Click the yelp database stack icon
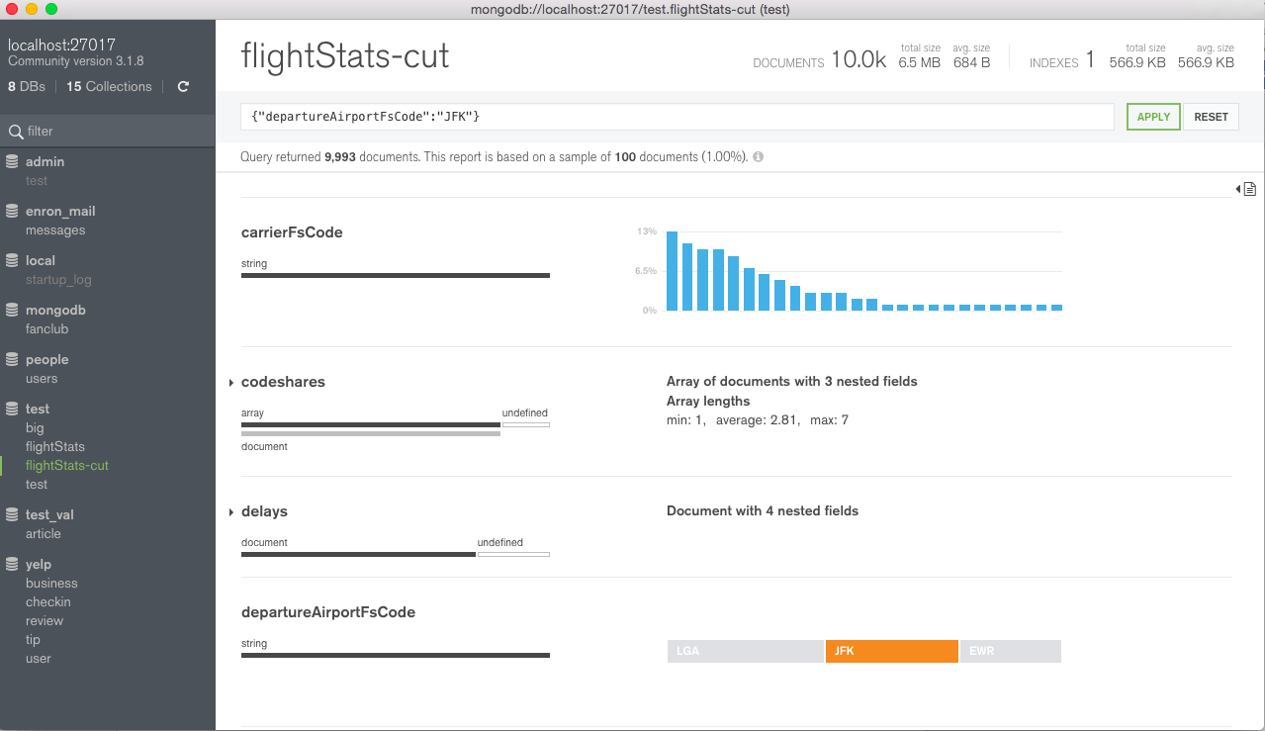 12,564
